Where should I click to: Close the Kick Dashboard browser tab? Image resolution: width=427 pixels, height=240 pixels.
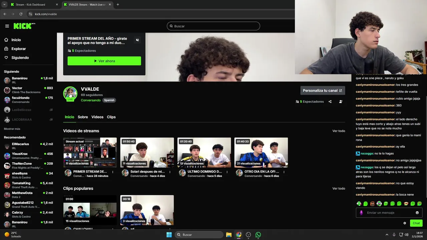[57, 5]
